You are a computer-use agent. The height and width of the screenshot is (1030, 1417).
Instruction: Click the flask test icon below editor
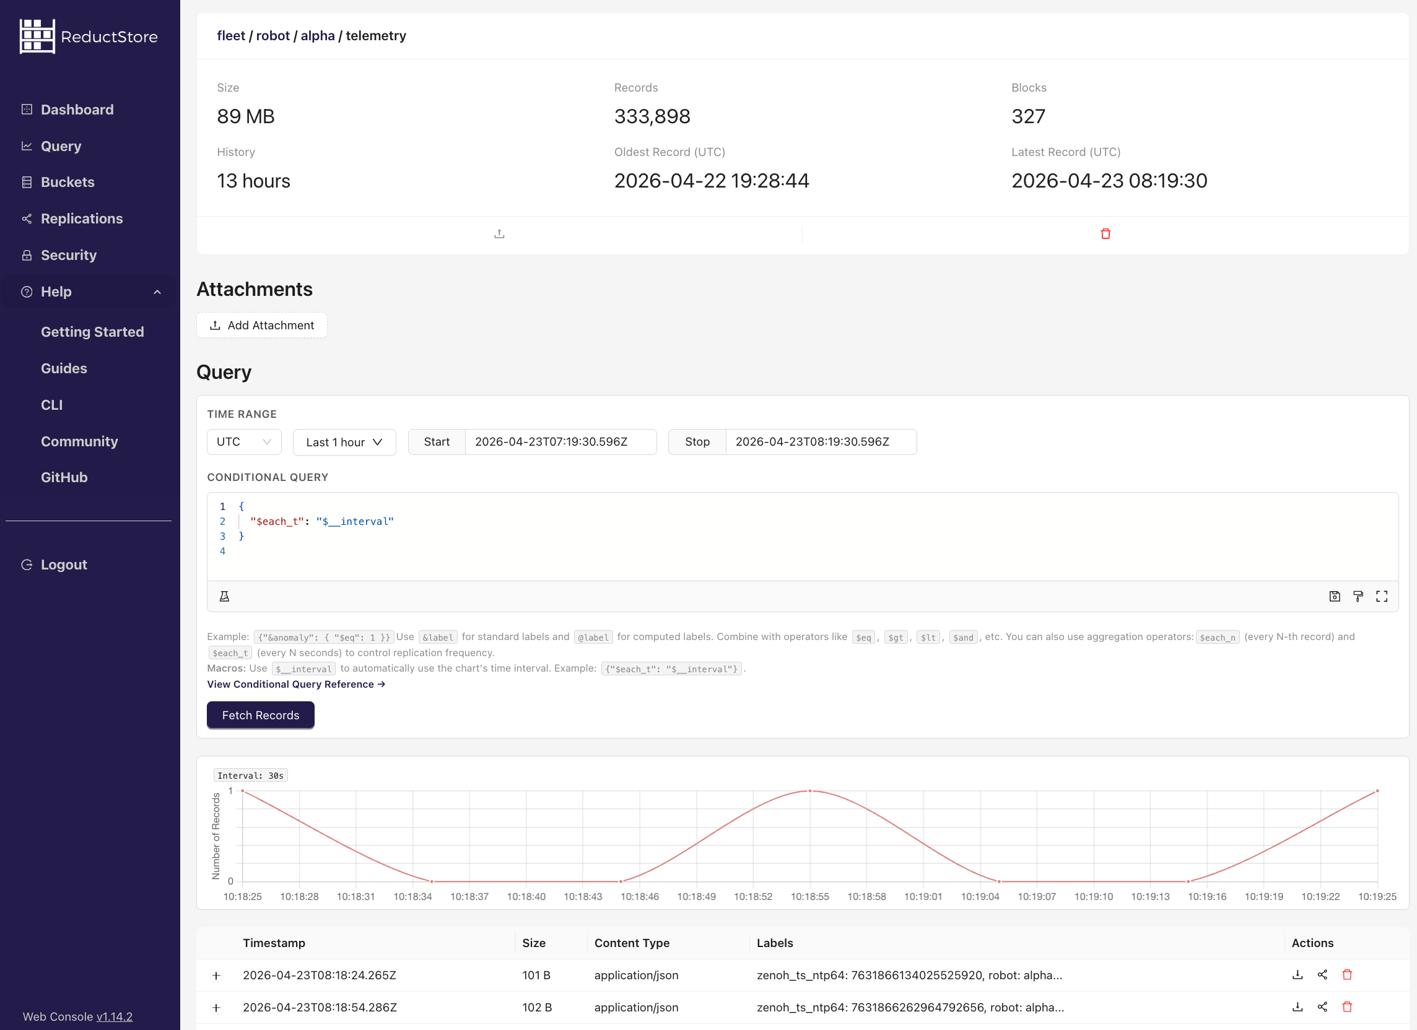point(224,597)
